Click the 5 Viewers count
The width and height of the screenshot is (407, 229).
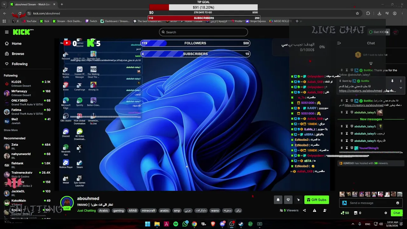click(289, 210)
